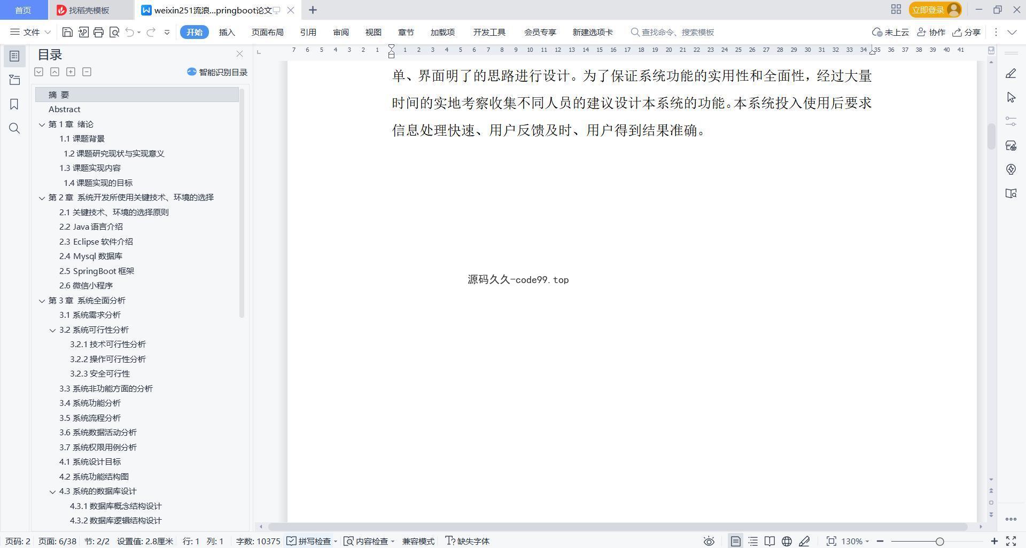Collapse 第1章 绪论 tree node

[x=42, y=124]
